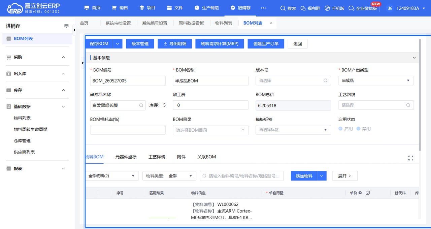Image resolution: width=431 pixels, height=229 pixels.
Task: Expand the 库存 sidebar group
Action: point(63,90)
